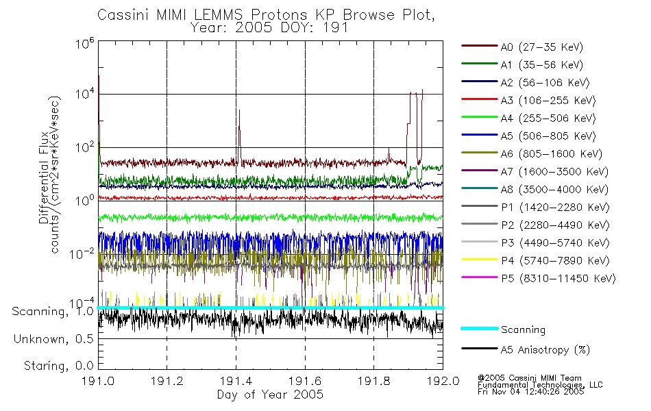Image resolution: width=651 pixels, height=411 pixels.
Task: Click the A3 (106-255 KeV) legend label
Action: (548, 101)
